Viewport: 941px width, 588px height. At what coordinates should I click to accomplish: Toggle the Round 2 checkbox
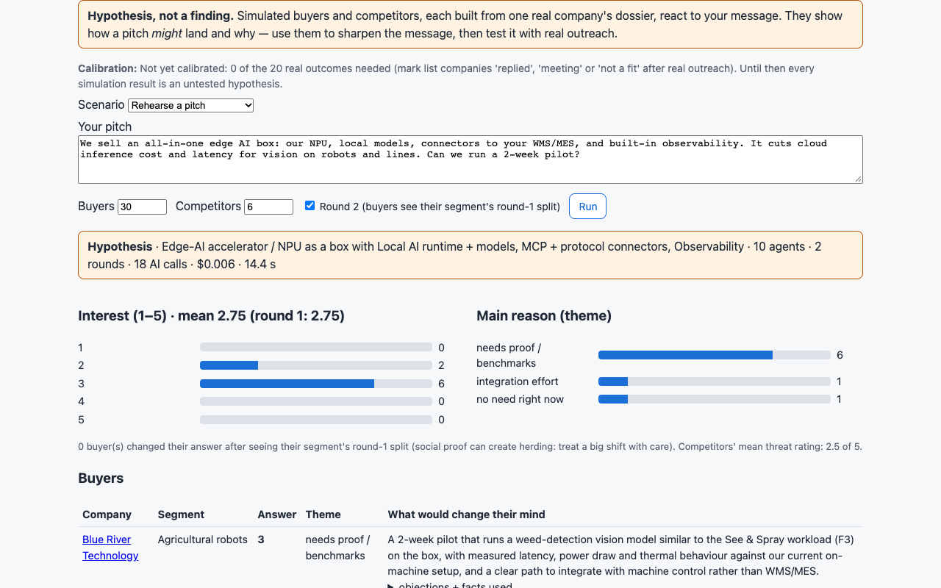tap(310, 206)
